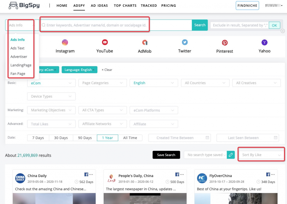Viewport: 287px width, 204px height.
Task: Focus the keyword search input field
Action: click(116, 25)
